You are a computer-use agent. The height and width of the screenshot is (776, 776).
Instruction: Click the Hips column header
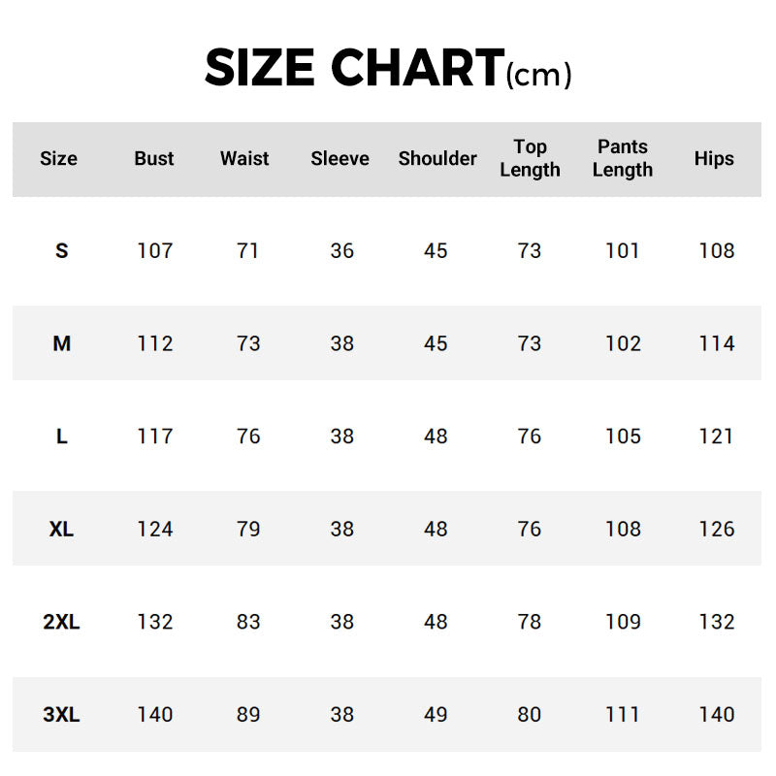click(x=714, y=159)
